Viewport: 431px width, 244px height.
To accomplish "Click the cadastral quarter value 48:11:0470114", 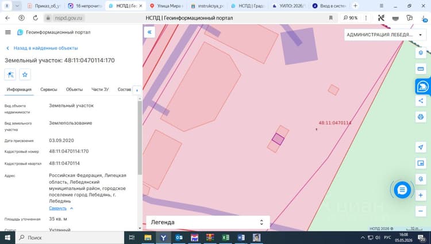I will [x=64, y=163].
